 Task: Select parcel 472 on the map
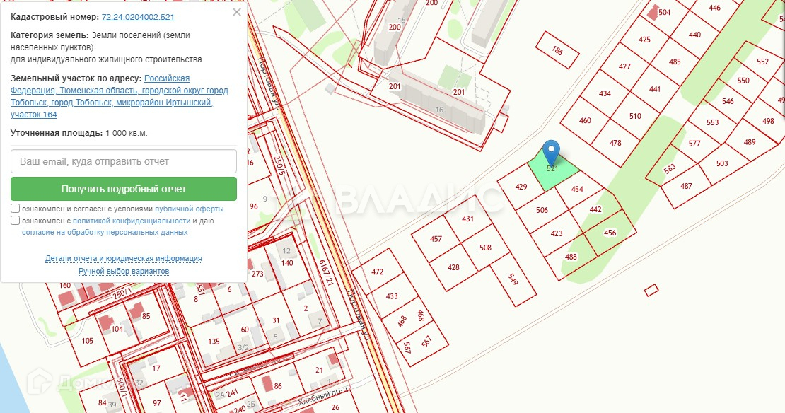[x=378, y=272]
